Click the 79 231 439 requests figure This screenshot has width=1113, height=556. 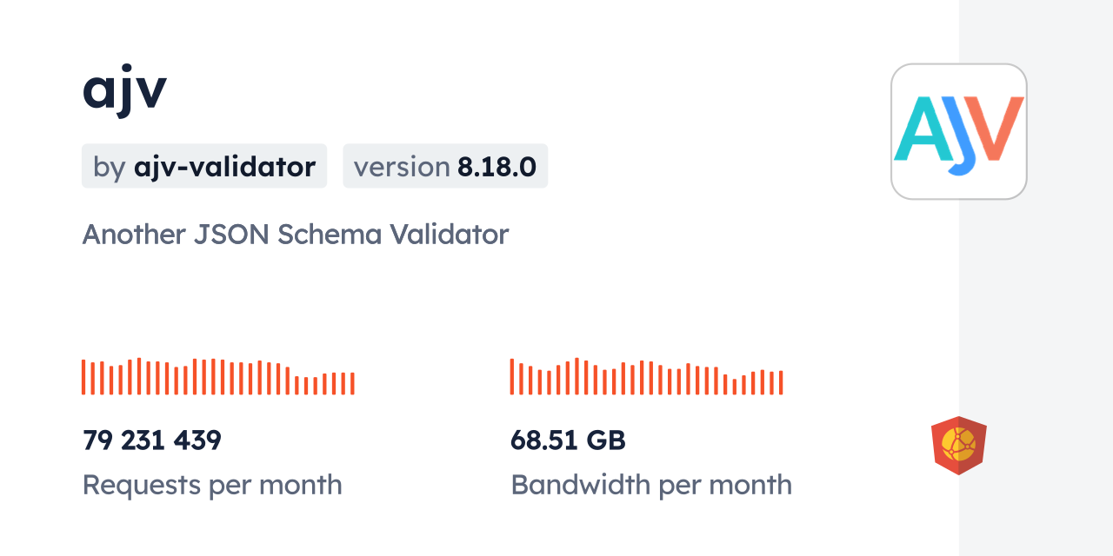click(152, 440)
